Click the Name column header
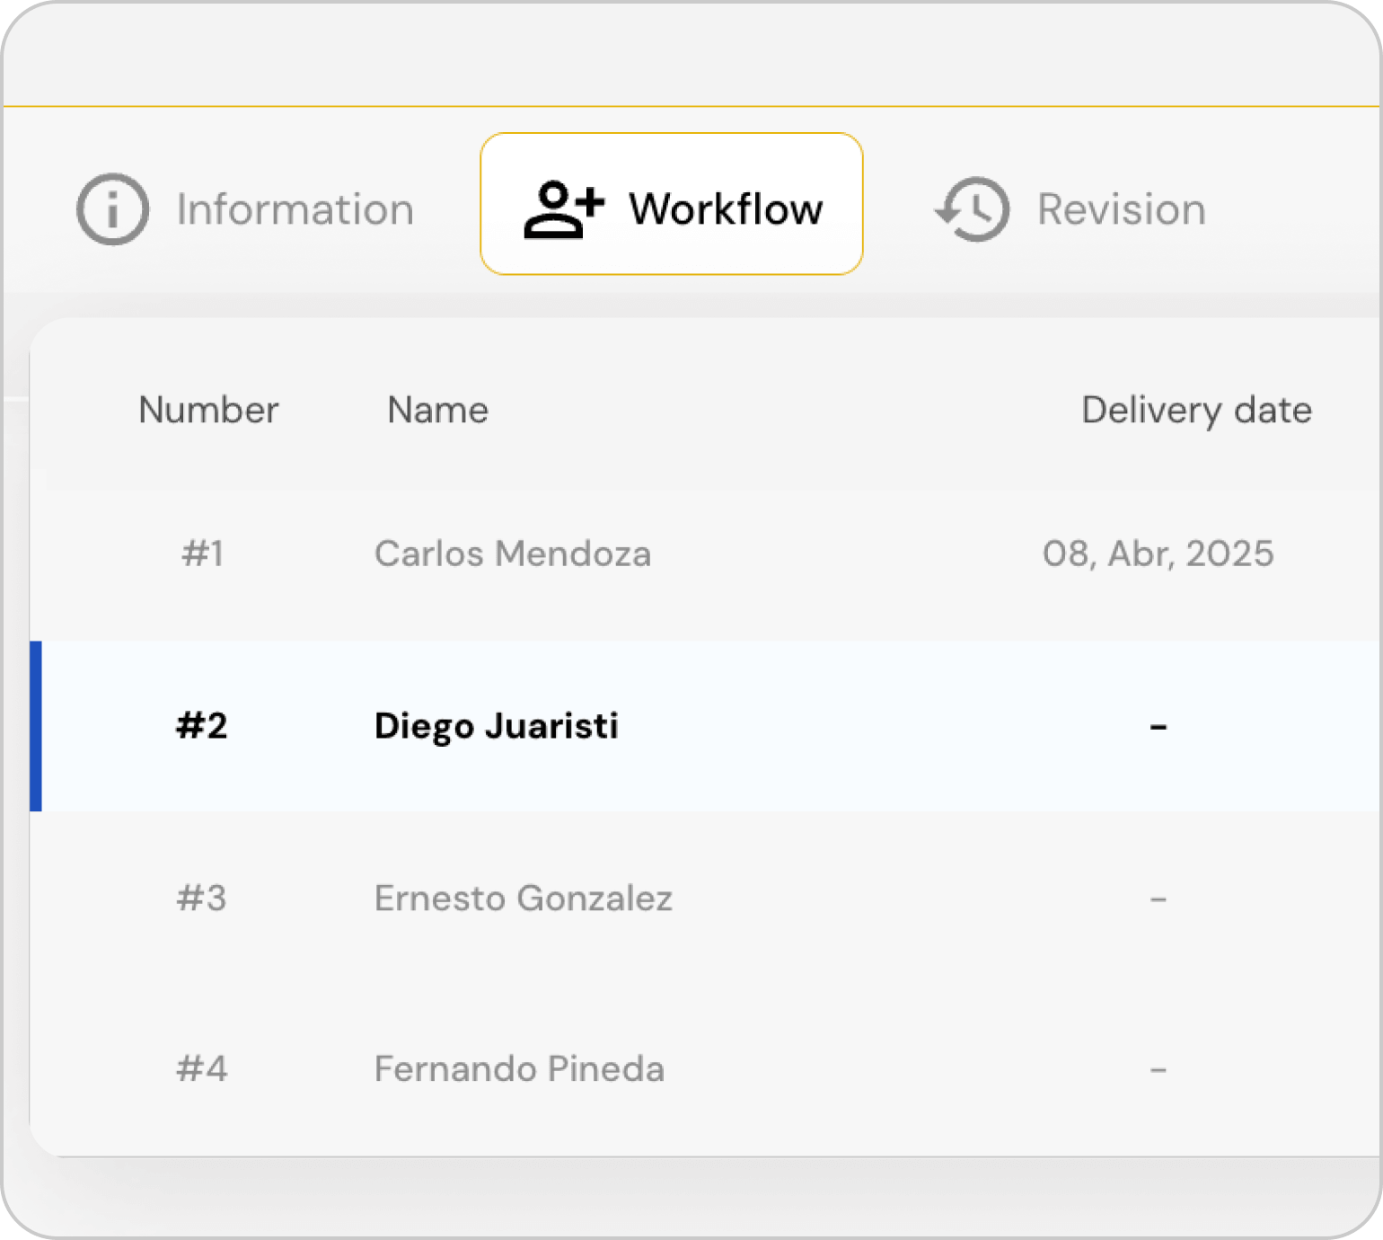Screen dimensions: 1383x1240 (438, 410)
